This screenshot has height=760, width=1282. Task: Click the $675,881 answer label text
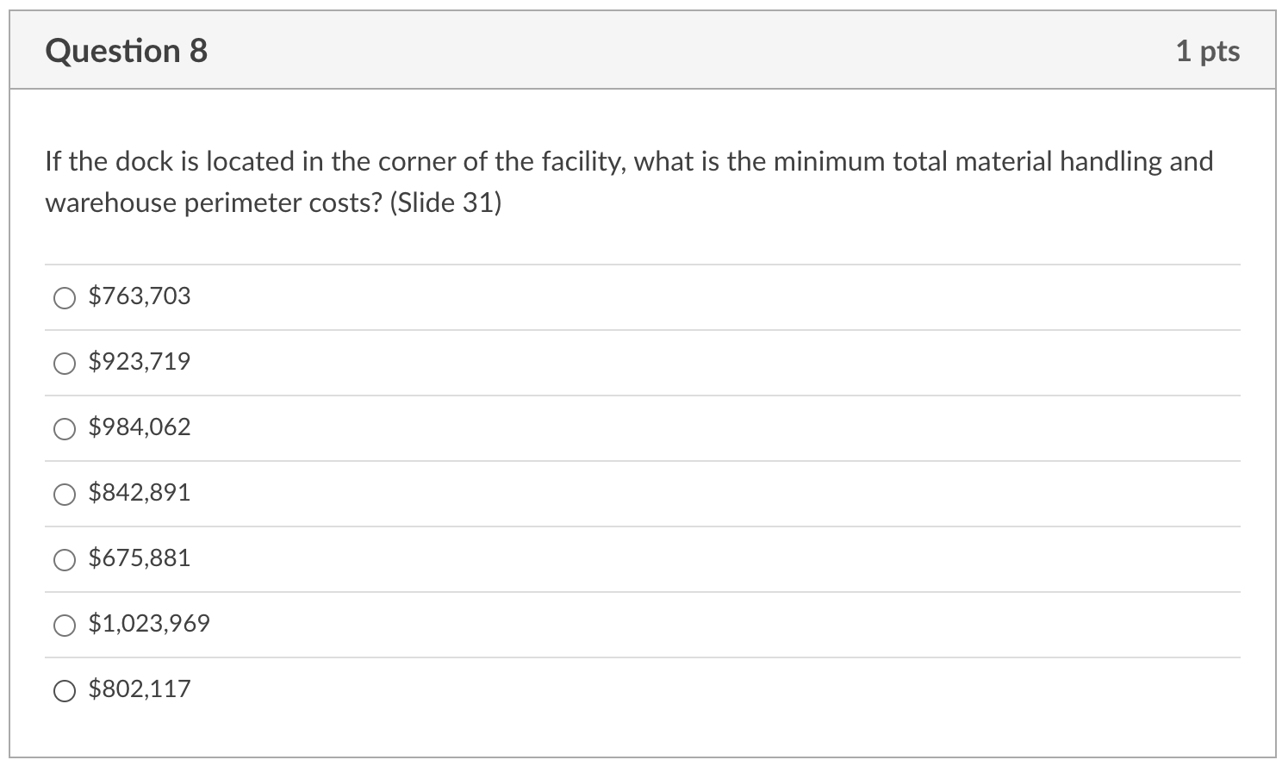(x=140, y=558)
